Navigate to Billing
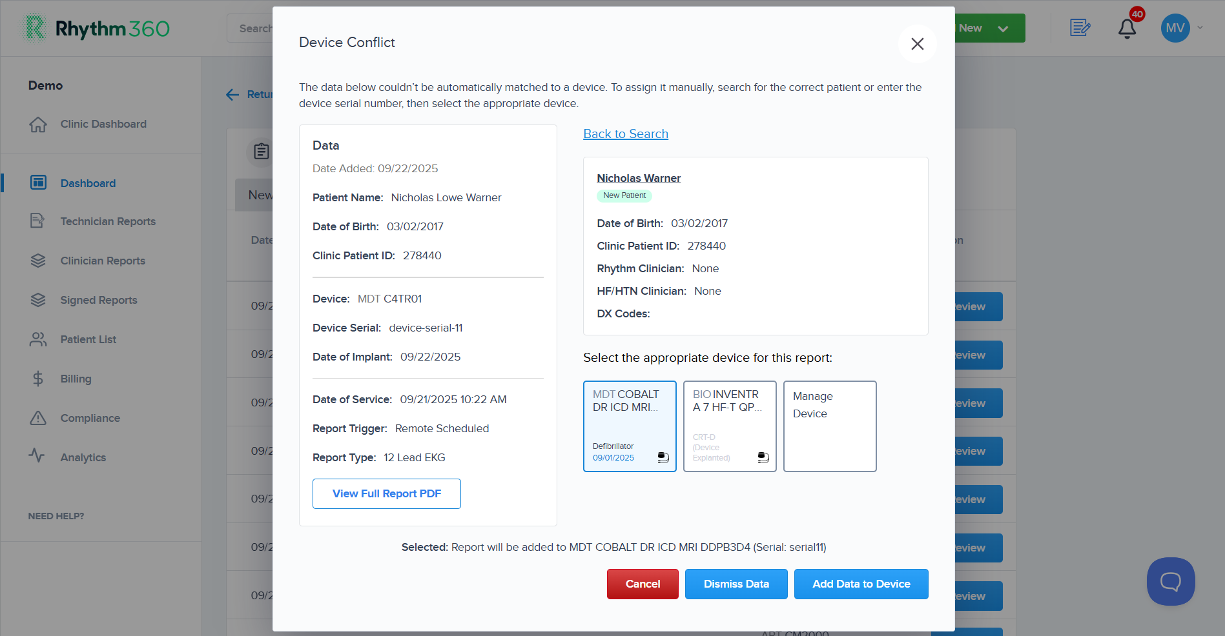1225x636 pixels. click(x=76, y=379)
